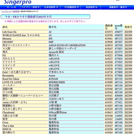
Task: Select song title 飛天
Action: (x=5, y=52)
